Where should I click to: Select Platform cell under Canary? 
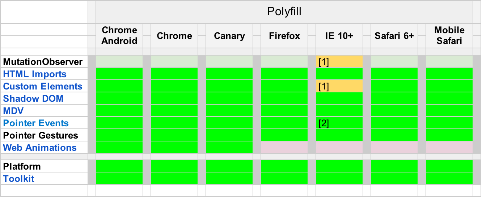coord(229,166)
